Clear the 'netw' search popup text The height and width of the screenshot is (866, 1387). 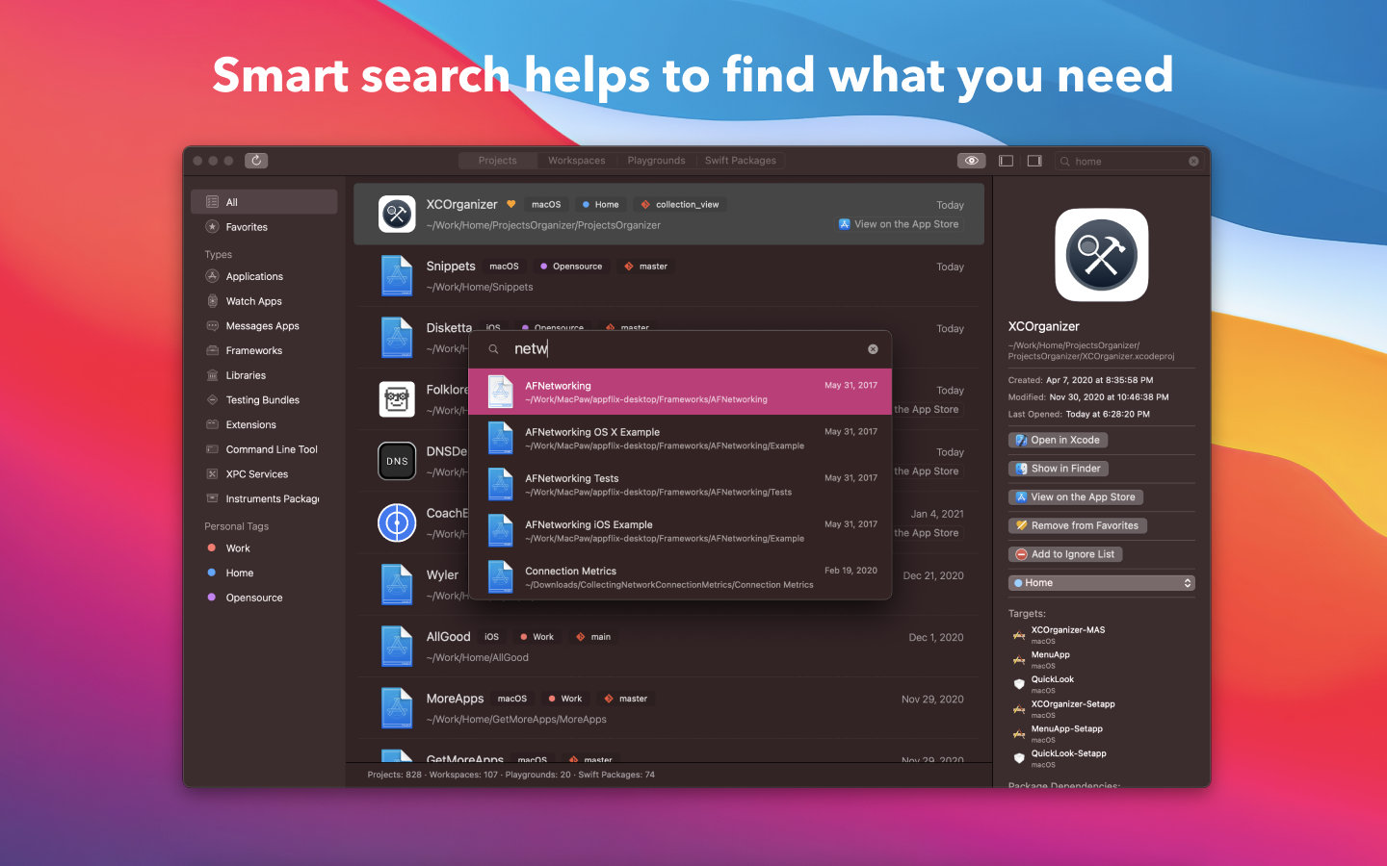873,349
